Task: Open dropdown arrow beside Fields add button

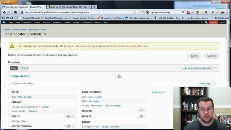Action: (73, 116)
